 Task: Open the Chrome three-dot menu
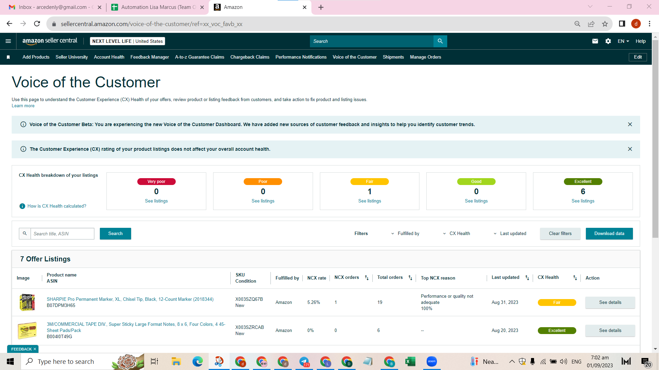649,24
